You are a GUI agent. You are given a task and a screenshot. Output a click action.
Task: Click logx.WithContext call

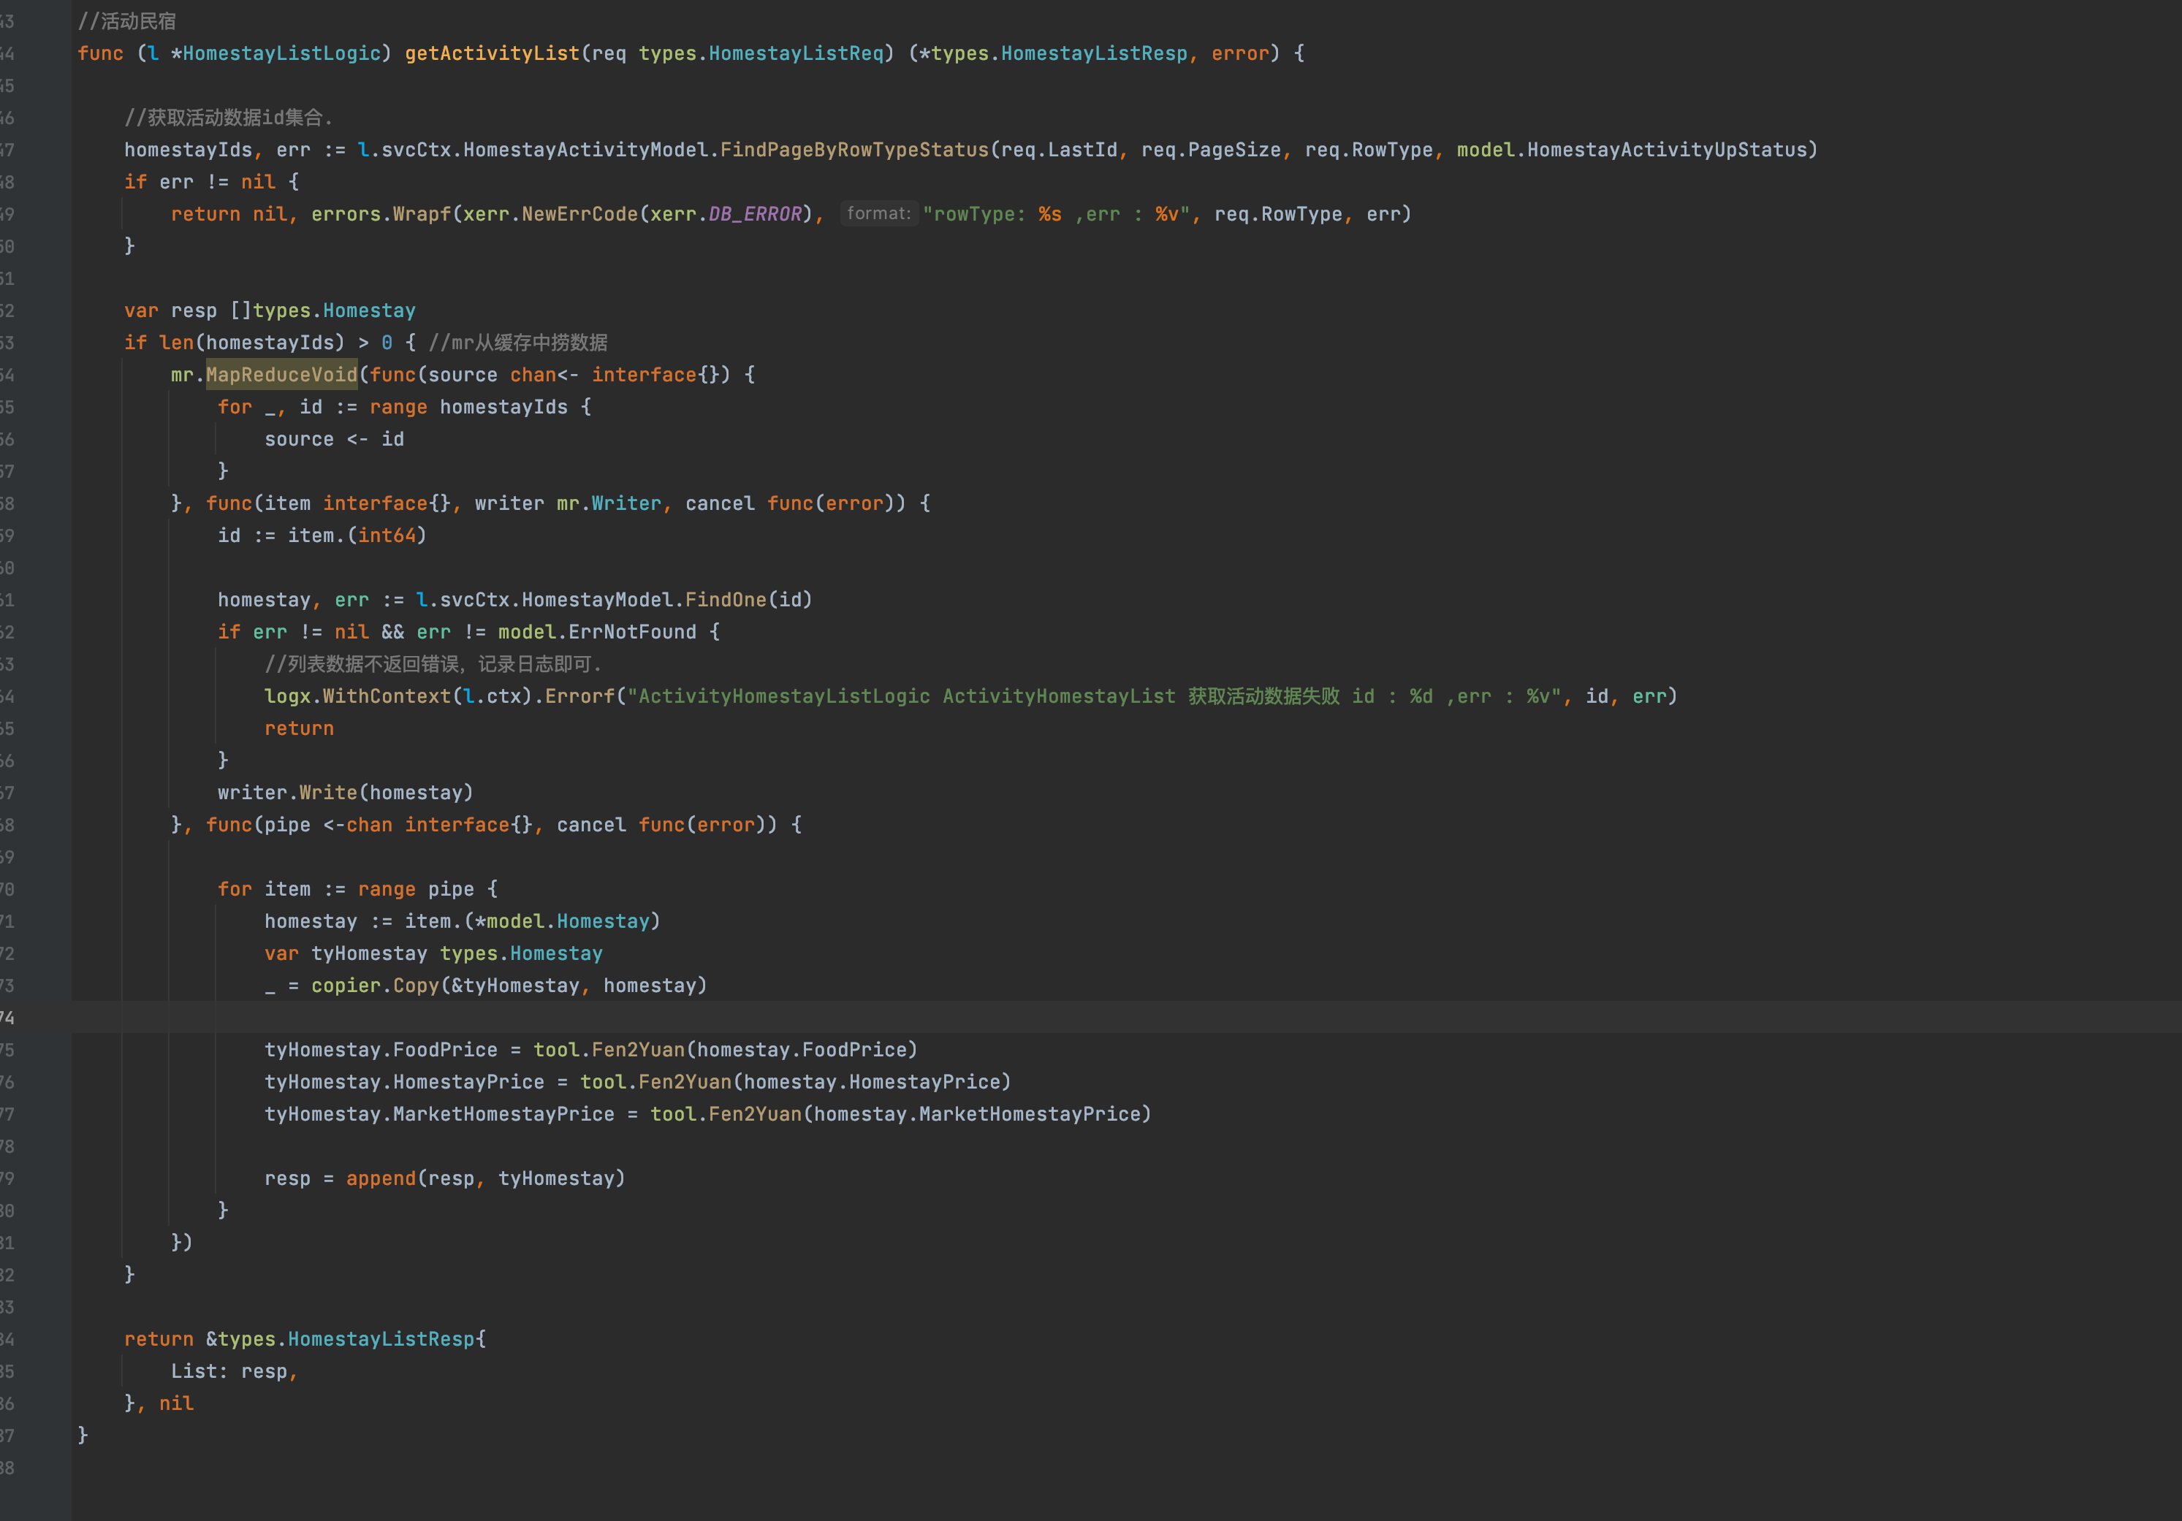[357, 696]
